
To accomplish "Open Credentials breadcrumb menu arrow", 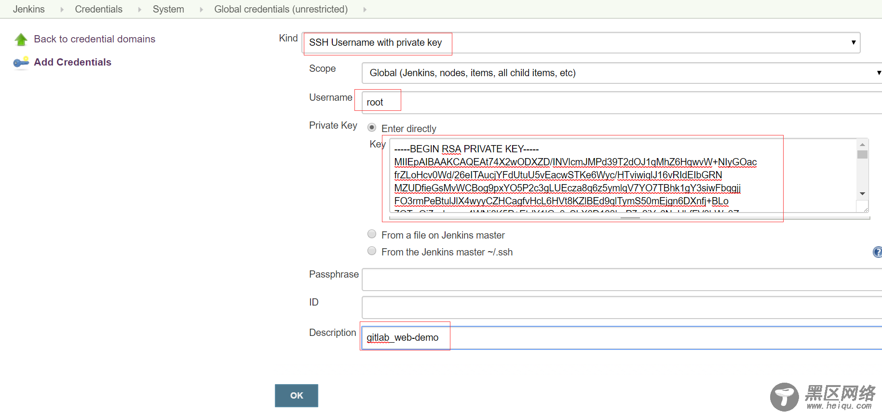I will pyautogui.click(x=139, y=10).
